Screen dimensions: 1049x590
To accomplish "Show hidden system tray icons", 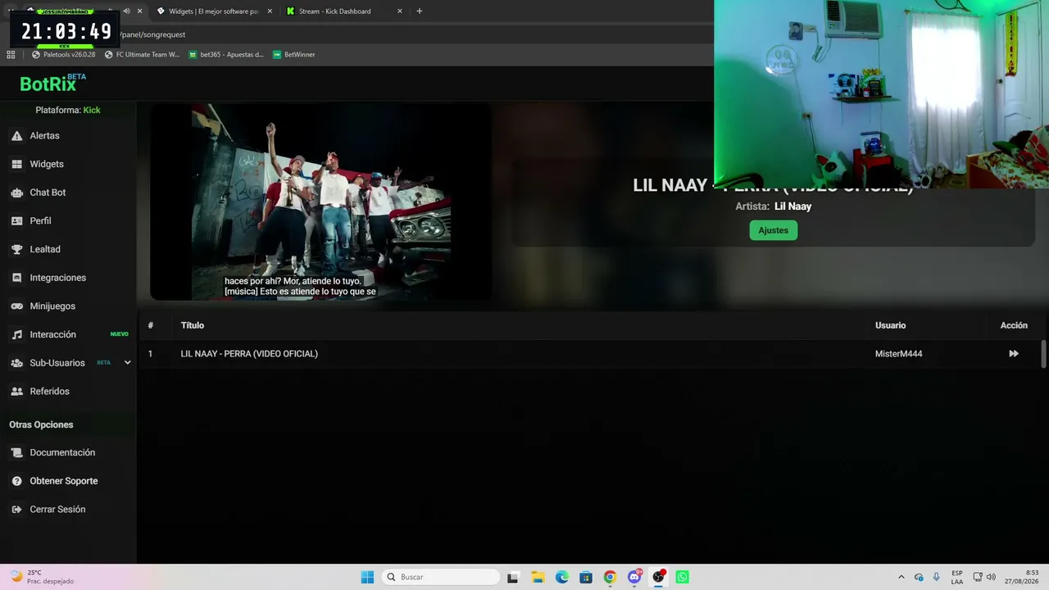I will coord(901,577).
